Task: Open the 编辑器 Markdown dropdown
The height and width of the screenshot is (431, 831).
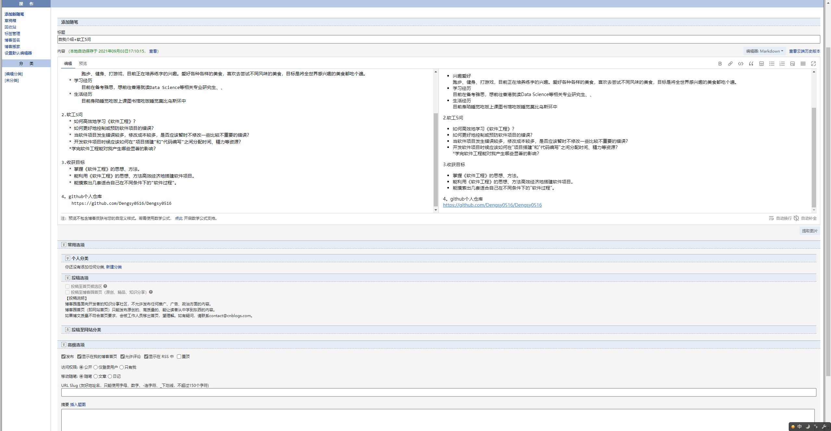Action: (x=764, y=51)
